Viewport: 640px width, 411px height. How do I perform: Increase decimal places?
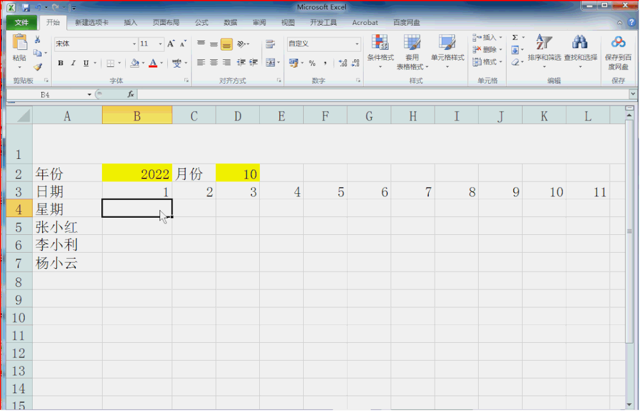point(343,63)
